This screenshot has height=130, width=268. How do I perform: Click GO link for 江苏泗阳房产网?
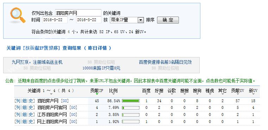pos(73,114)
